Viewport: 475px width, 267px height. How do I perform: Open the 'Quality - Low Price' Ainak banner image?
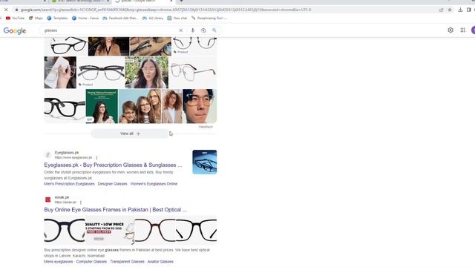(x=110, y=231)
